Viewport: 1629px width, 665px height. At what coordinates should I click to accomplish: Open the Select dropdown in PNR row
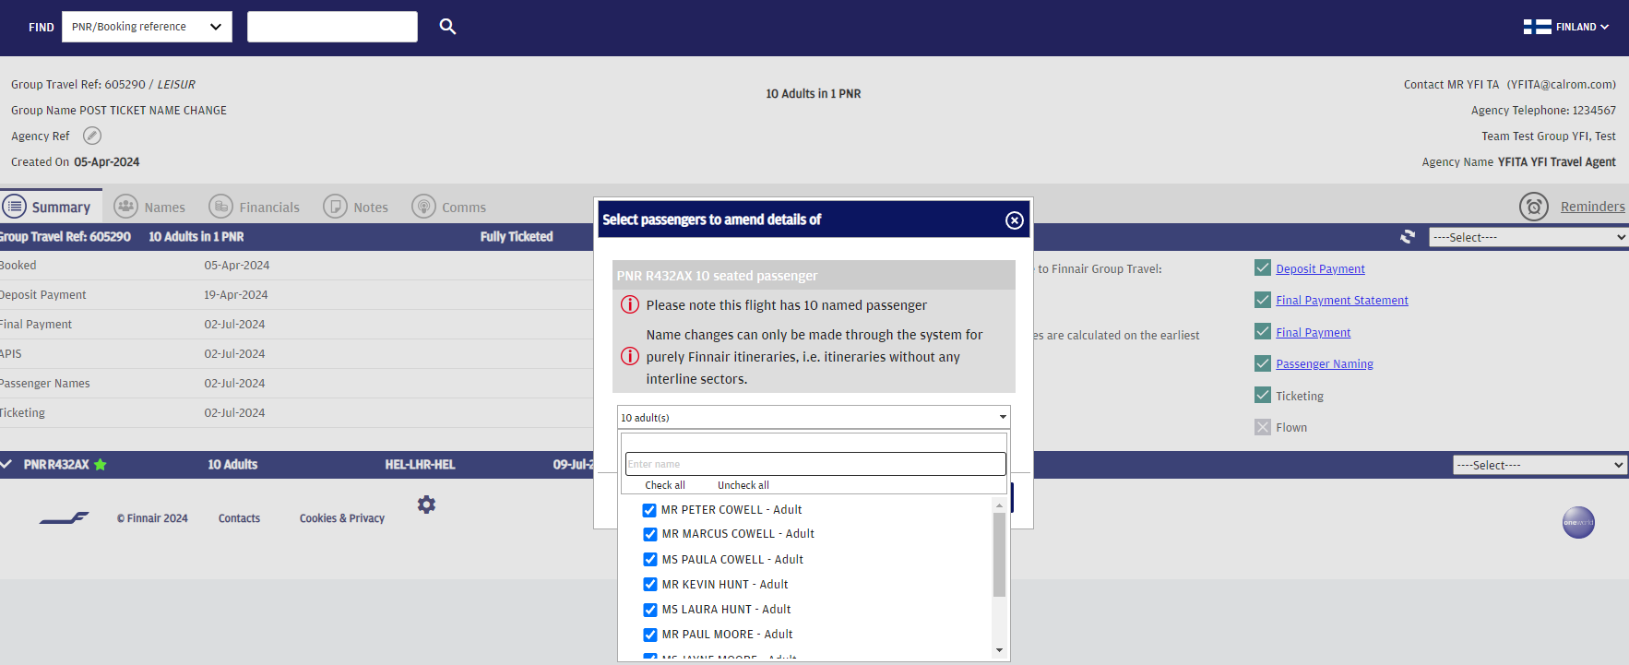pyautogui.click(x=1540, y=465)
